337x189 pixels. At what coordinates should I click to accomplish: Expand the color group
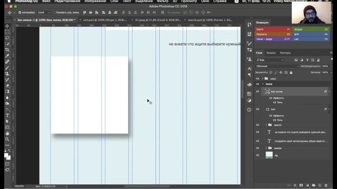coord(263,79)
